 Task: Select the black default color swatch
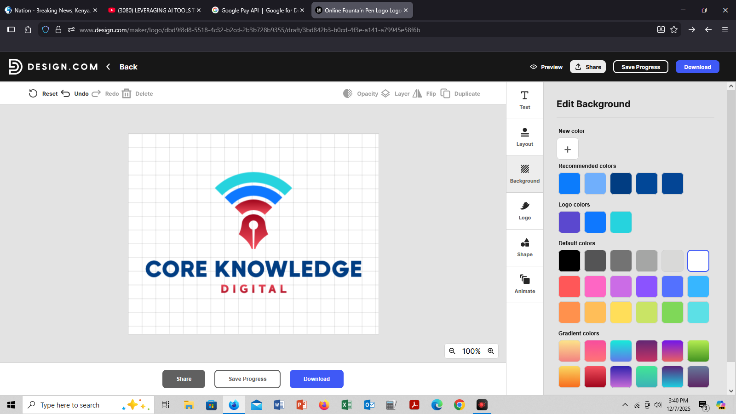point(569,261)
